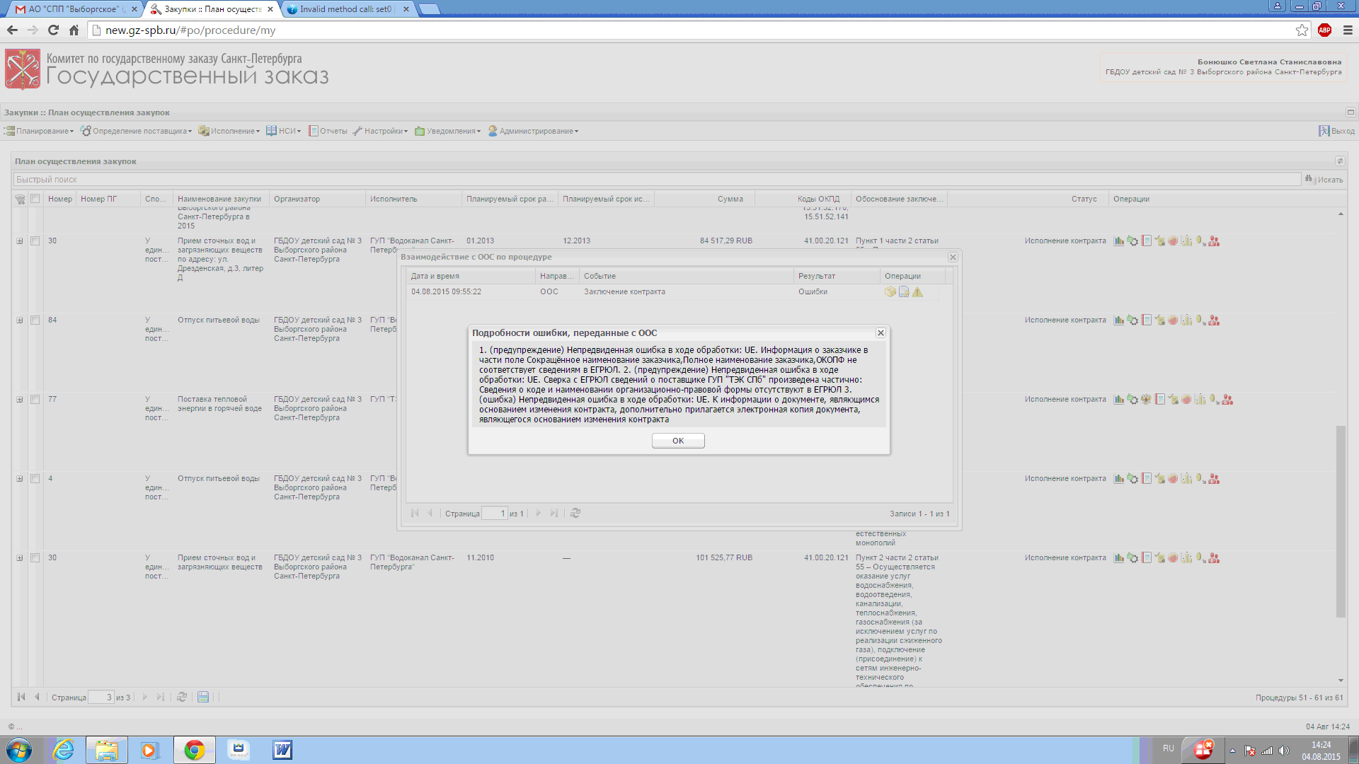Check the checkbox for 84 517,29 RUB row
Image resolution: width=1359 pixels, height=764 pixels.
(35, 241)
